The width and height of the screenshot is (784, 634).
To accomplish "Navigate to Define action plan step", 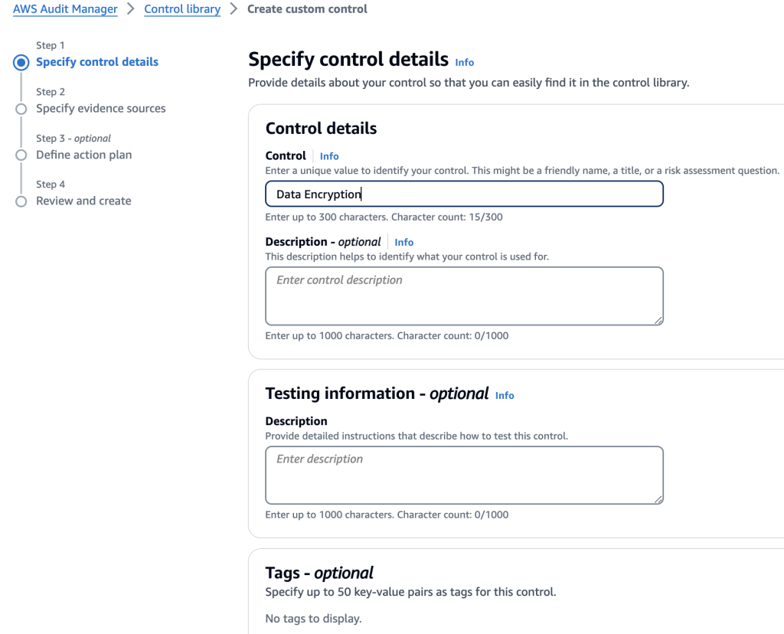I will (x=83, y=155).
